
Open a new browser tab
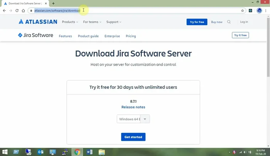click(53, 3)
